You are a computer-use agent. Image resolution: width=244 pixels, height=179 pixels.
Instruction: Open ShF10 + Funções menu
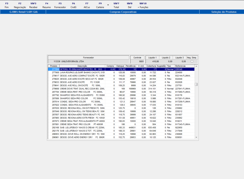143,5
